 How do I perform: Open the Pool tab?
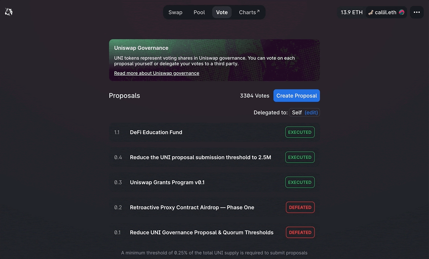(x=199, y=12)
